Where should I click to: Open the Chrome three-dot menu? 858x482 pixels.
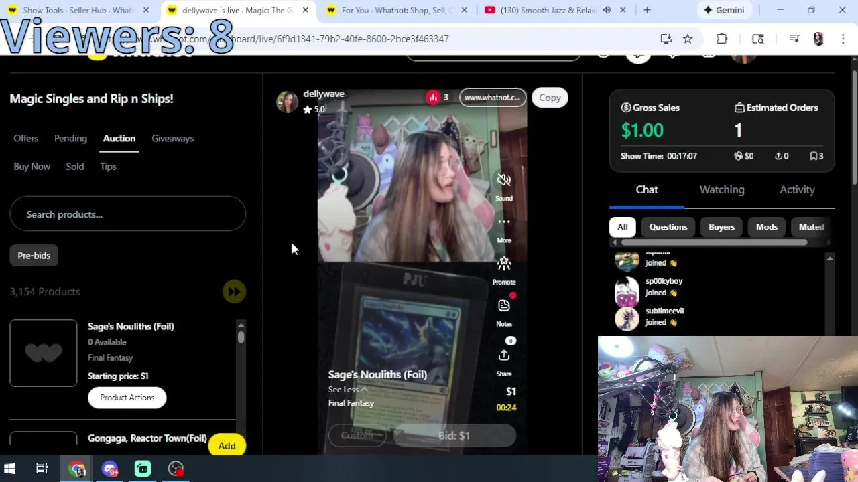point(843,39)
